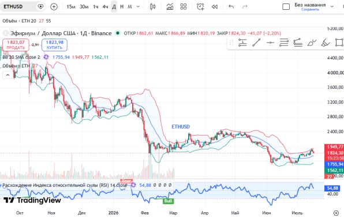Open the indicator templates grid icon
Image resolution: width=344 pixels, height=218 pixels.
(x=184, y=6)
